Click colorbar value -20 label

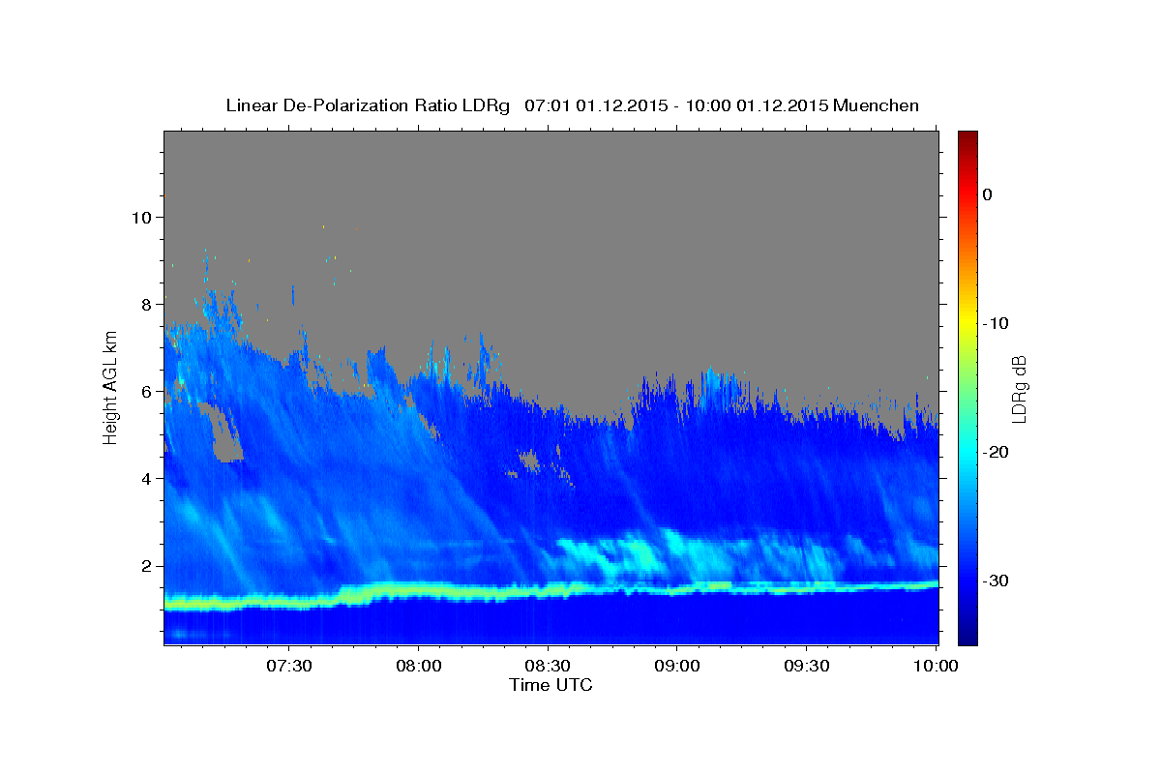pos(996,452)
